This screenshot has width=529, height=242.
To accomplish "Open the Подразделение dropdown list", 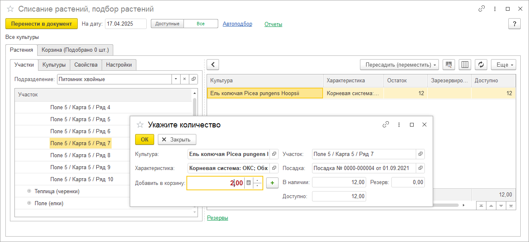I will 176,79.
